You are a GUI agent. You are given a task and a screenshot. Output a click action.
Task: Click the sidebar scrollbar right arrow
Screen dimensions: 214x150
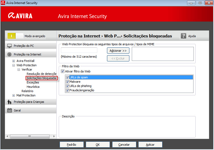[x=54, y=136]
